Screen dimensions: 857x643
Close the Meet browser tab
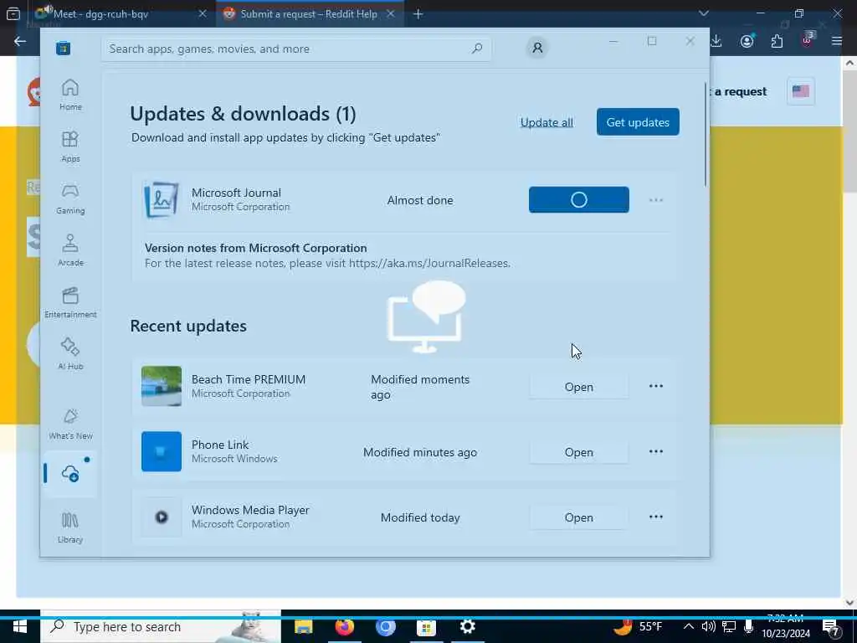click(203, 13)
